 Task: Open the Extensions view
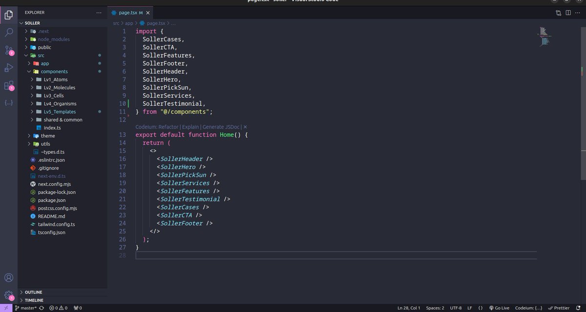point(9,86)
